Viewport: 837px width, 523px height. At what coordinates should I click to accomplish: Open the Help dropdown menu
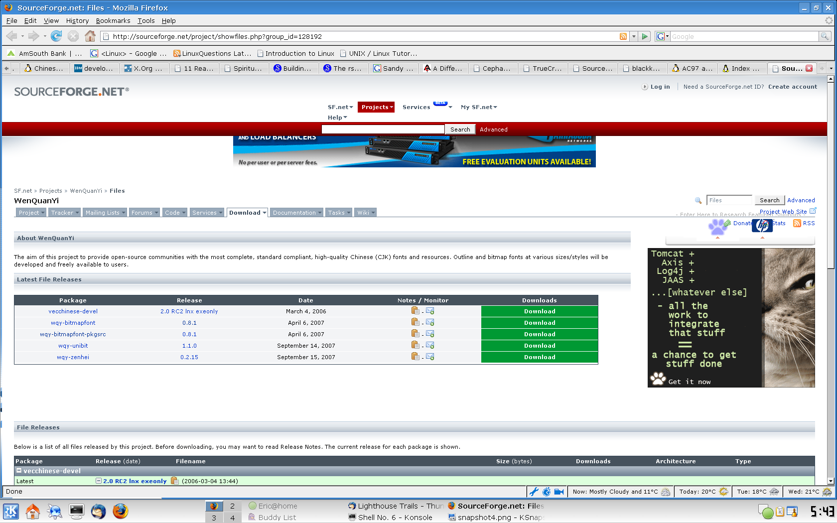337,118
